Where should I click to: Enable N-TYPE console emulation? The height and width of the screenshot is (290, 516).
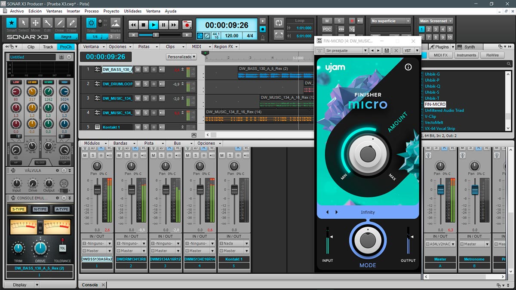[40, 209]
